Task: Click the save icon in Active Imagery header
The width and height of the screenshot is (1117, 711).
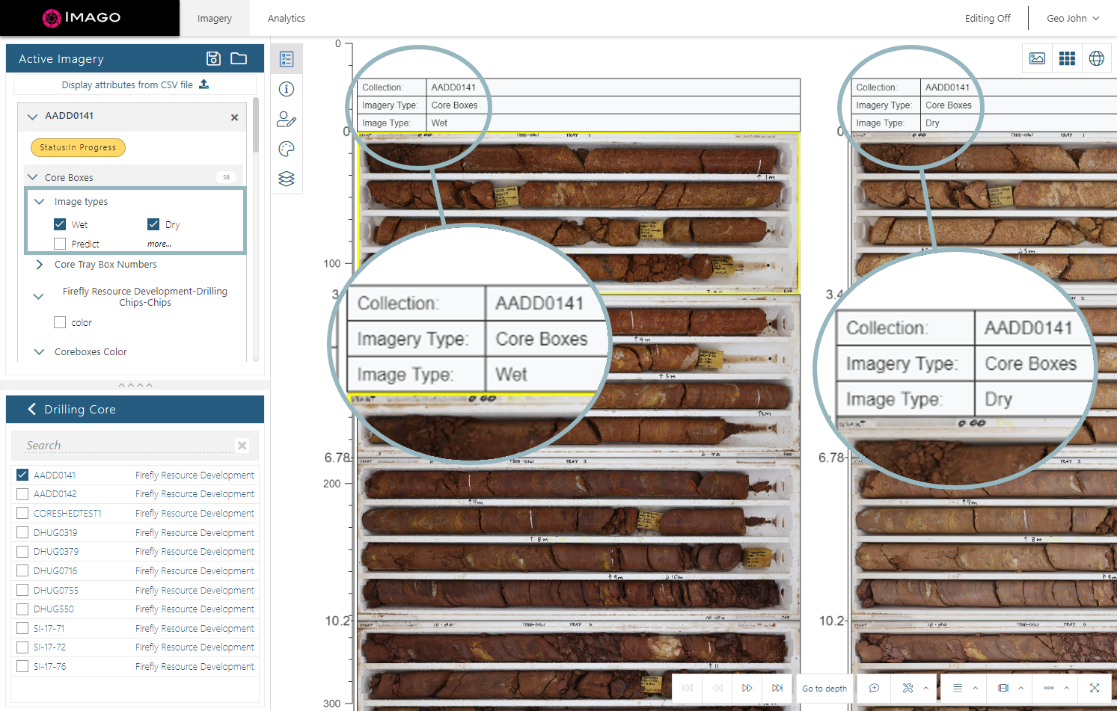Action: coord(213,58)
